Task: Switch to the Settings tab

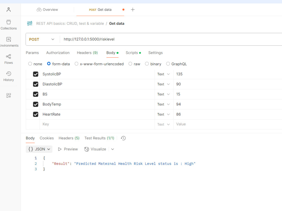Action: 155,53
